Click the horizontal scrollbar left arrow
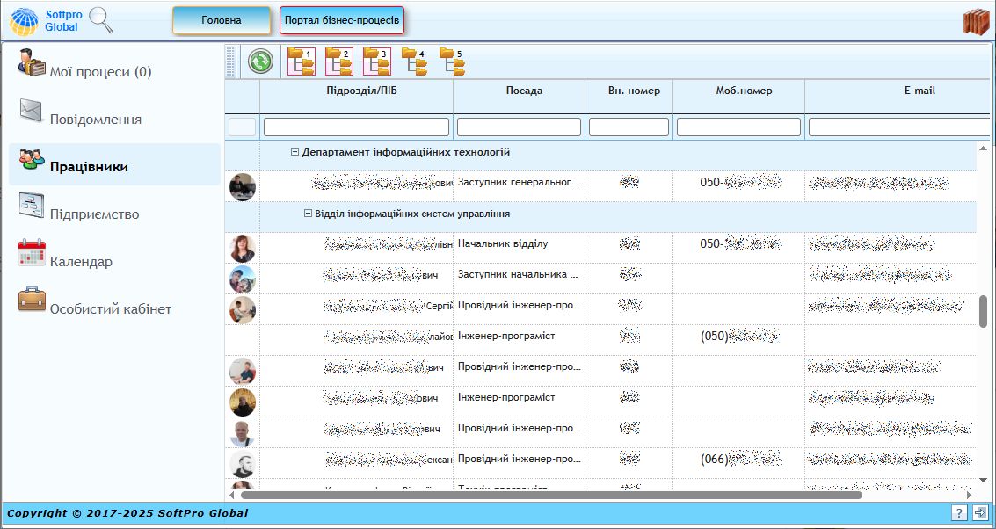The height and width of the screenshot is (529, 996). pyautogui.click(x=230, y=495)
